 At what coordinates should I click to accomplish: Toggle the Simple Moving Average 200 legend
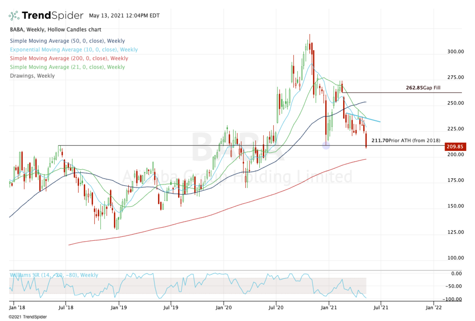coord(69,59)
